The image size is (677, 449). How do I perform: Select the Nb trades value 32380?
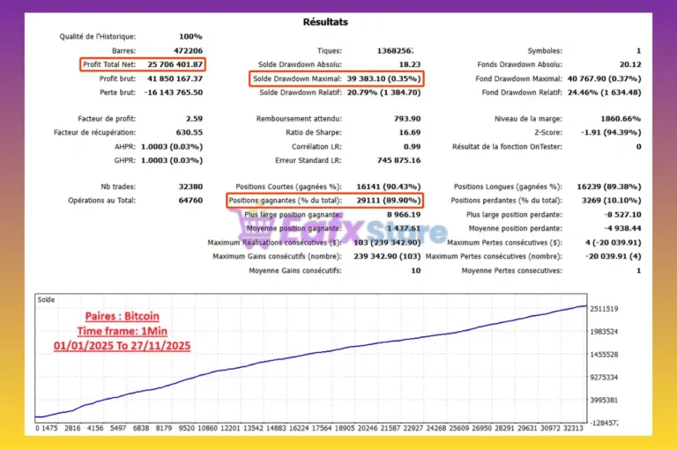pos(188,187)
